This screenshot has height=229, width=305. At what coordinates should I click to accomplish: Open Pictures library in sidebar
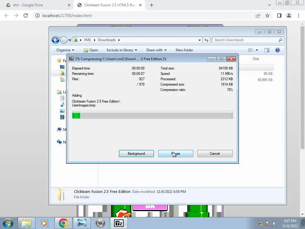(x=62, y=111)
